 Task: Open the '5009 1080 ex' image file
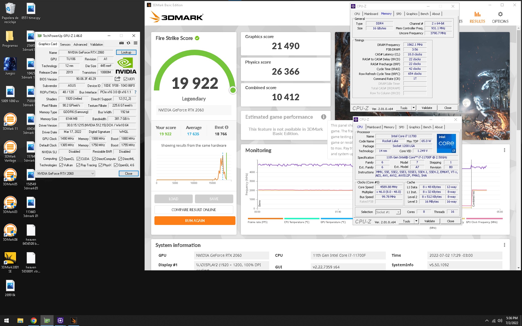(x=10, y=94)
